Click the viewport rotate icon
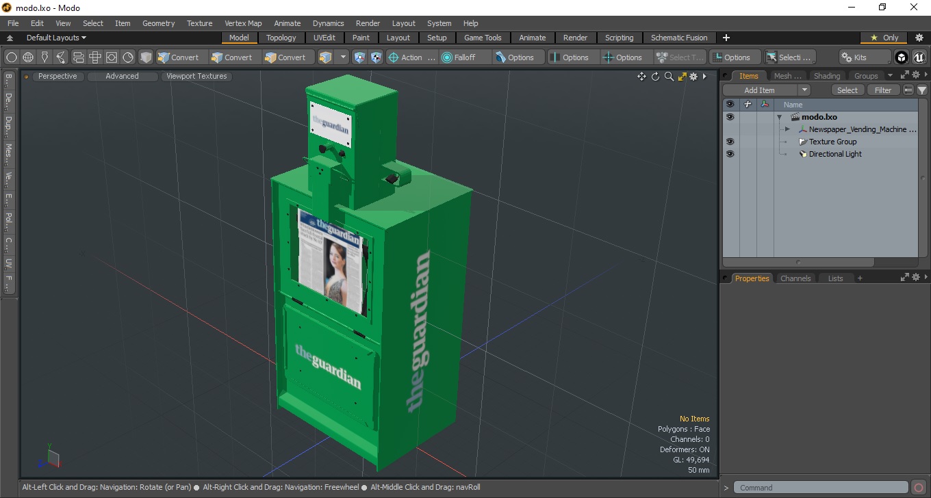Image resolution: width=931 pixels, height=498 pixels. pyautogui.click(x=655, y=77)
